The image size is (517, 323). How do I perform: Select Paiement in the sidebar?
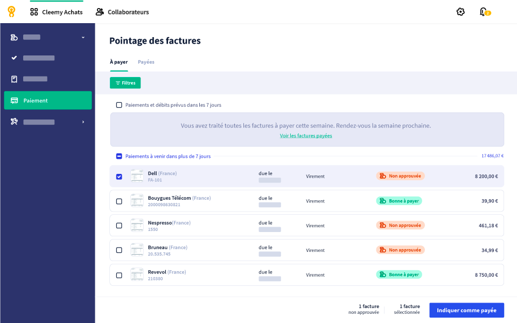tap(48, 100)
